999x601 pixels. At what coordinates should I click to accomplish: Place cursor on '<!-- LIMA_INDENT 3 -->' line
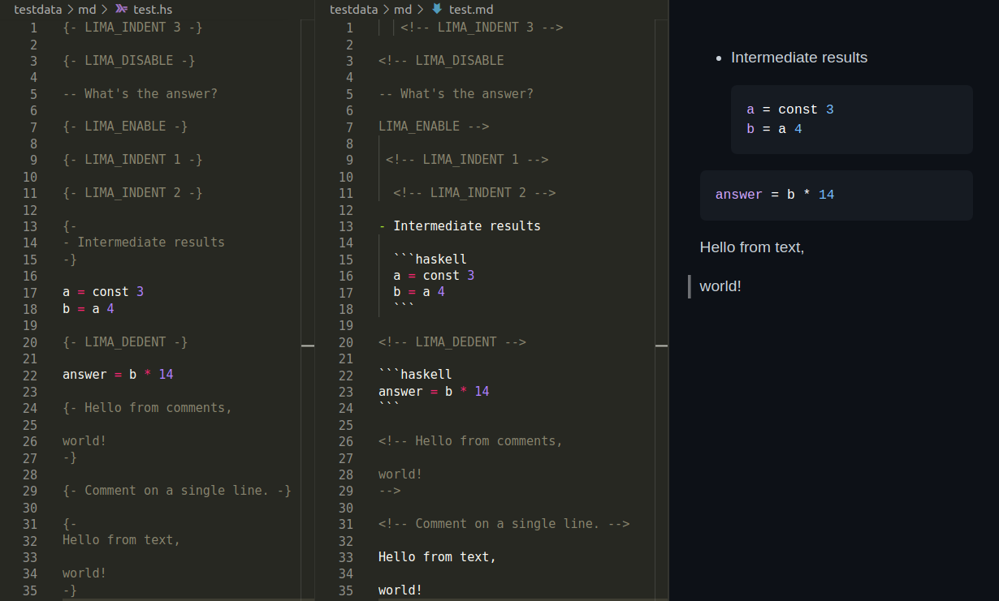[x=482, y=28]
